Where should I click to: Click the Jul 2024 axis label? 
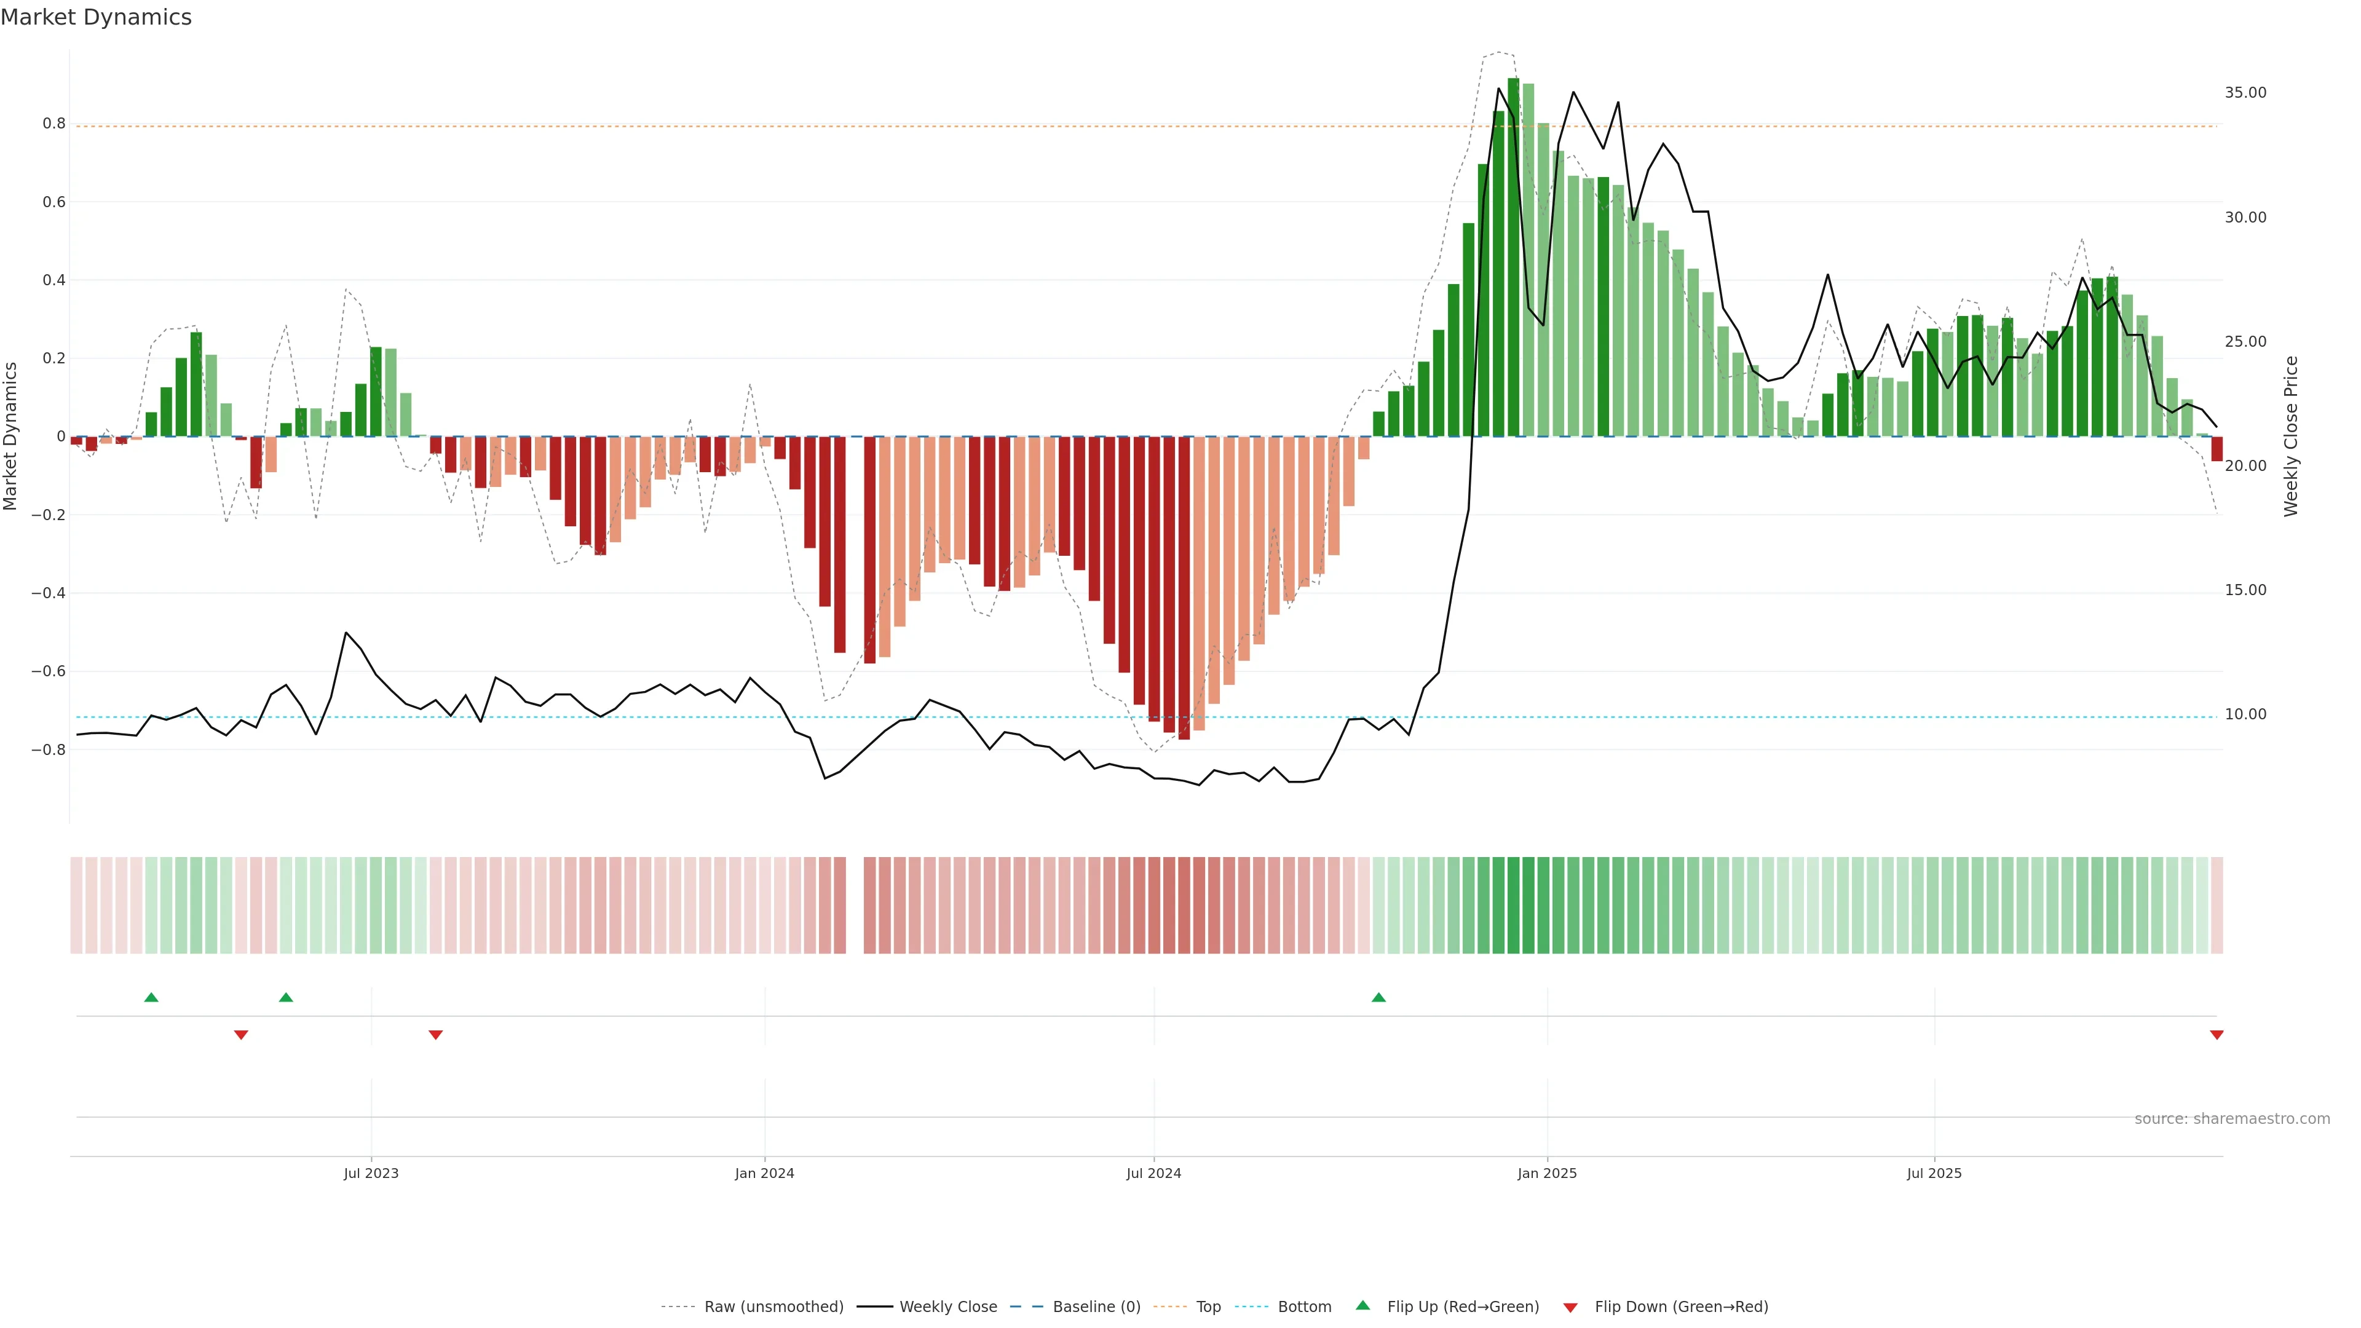1153,1173
